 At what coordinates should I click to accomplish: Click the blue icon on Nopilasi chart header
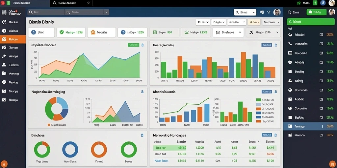pyautogui.click(x=143, y=45)
